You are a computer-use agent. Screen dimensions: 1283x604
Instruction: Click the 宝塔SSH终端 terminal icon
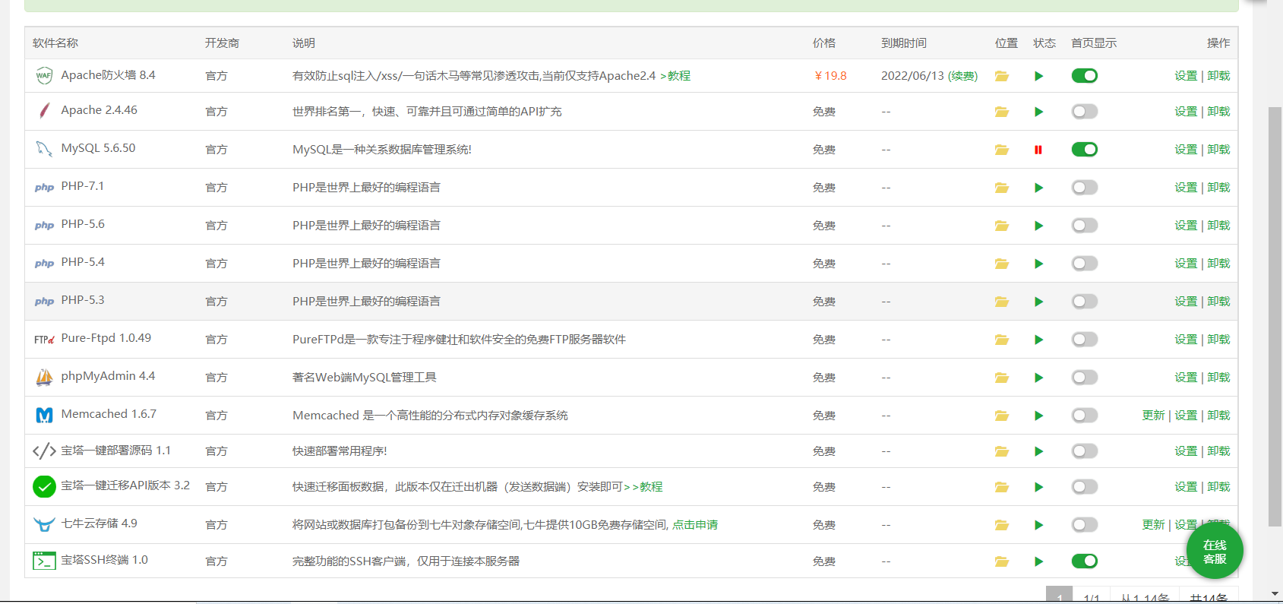[44, 561]
